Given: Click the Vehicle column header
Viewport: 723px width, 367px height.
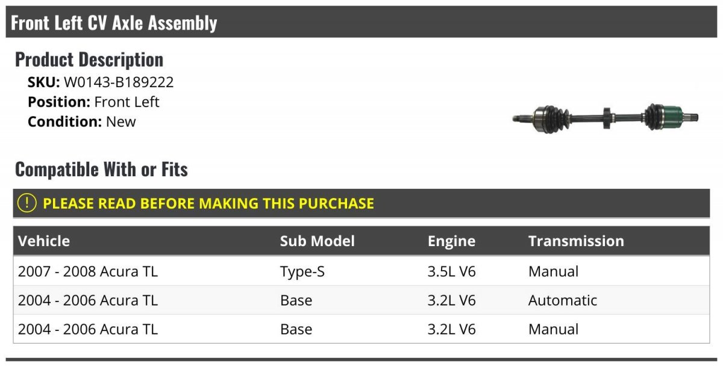Looking at the screenshot, I should (44, 241).
